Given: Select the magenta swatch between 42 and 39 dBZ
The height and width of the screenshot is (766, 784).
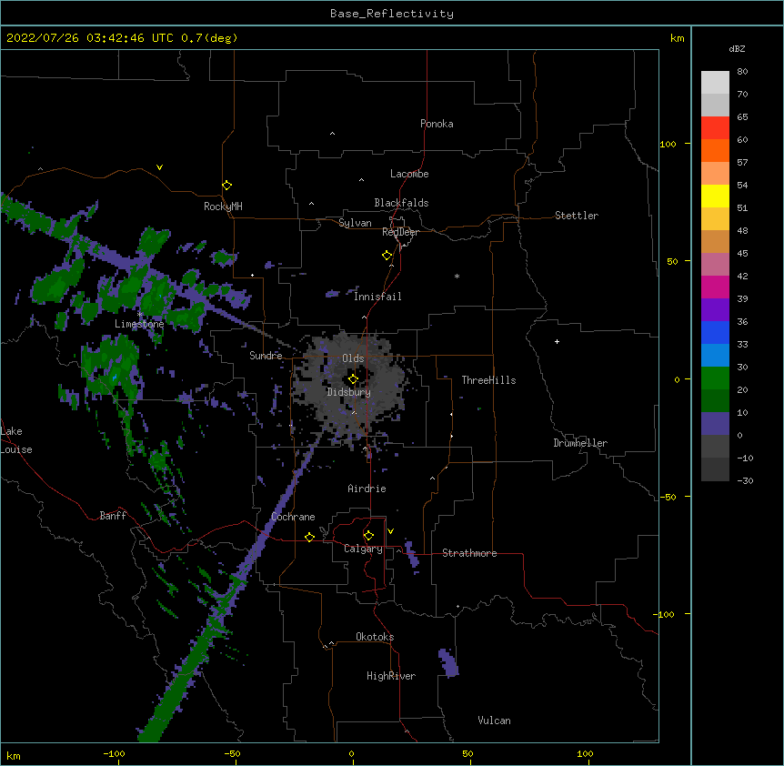Looking at the screenshot, I should coord(715,287).
